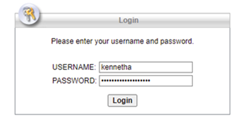This screenshot has height=124, width=245.
Task: Place cursor right after the last password dot
Action: tap(150, 81)
